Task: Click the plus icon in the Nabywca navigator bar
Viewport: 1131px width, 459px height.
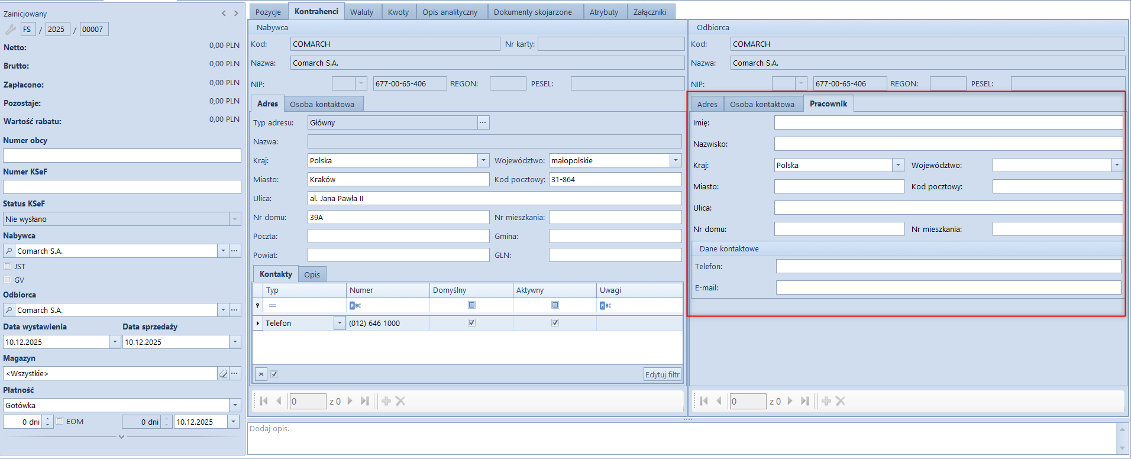Action: (386, 401)
